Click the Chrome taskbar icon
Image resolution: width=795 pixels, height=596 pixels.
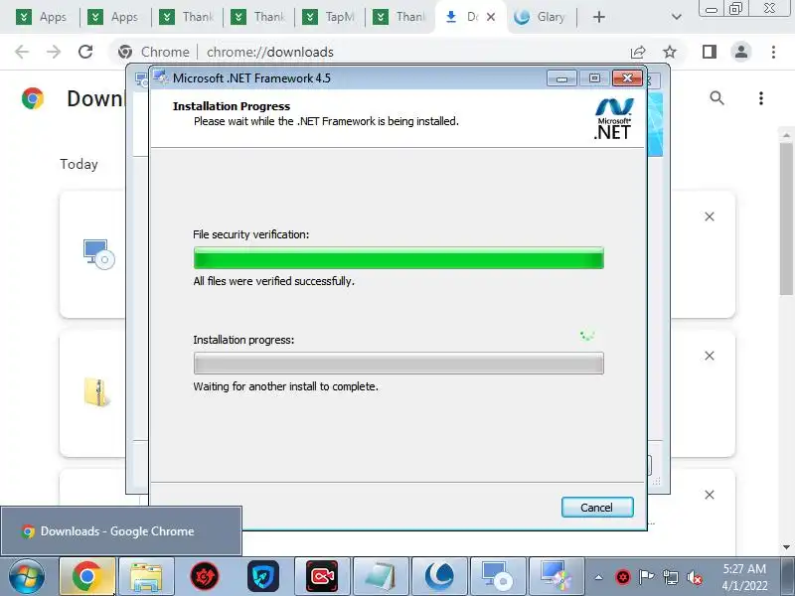point(87,576)
